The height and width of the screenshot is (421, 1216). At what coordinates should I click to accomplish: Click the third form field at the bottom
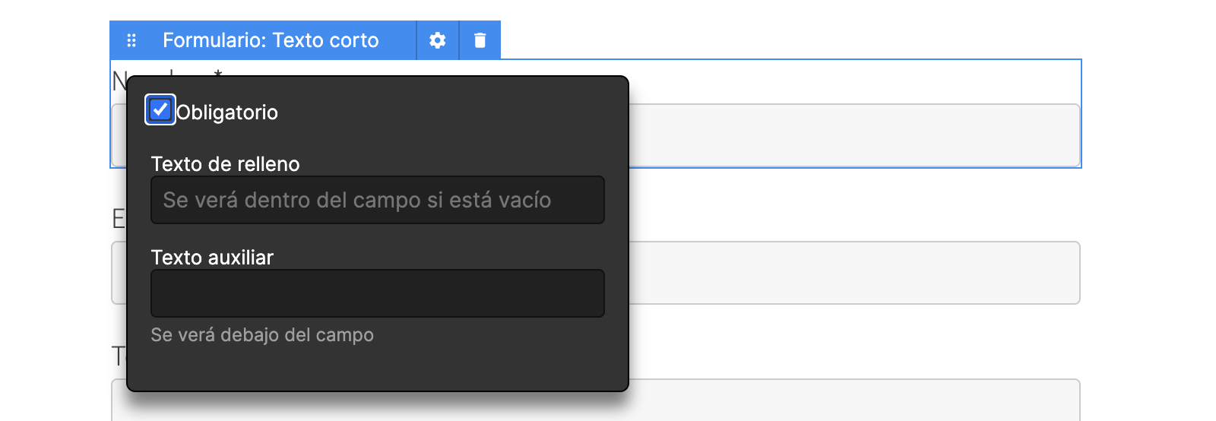point(853,400)
